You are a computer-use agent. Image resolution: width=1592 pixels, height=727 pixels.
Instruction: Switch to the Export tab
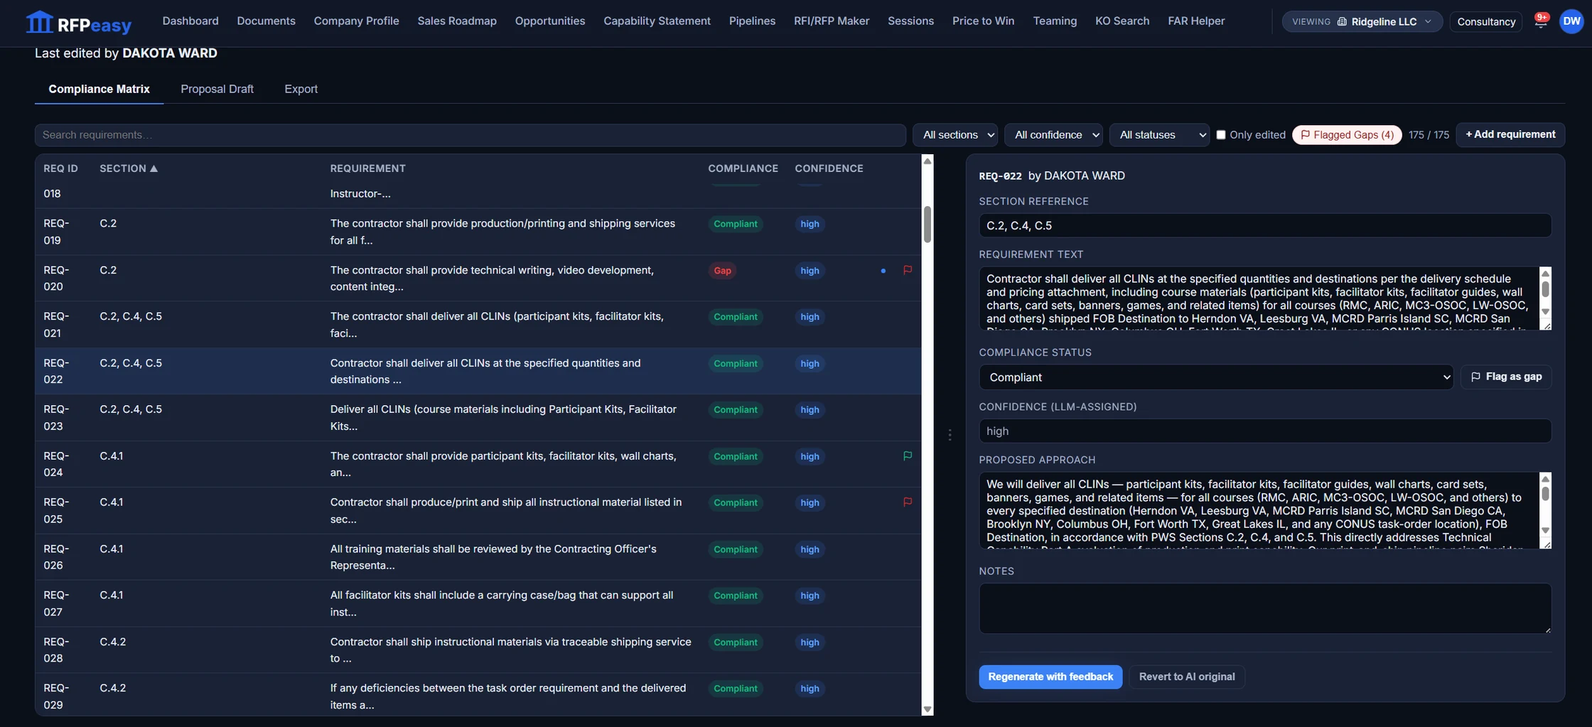click(301, 89)
